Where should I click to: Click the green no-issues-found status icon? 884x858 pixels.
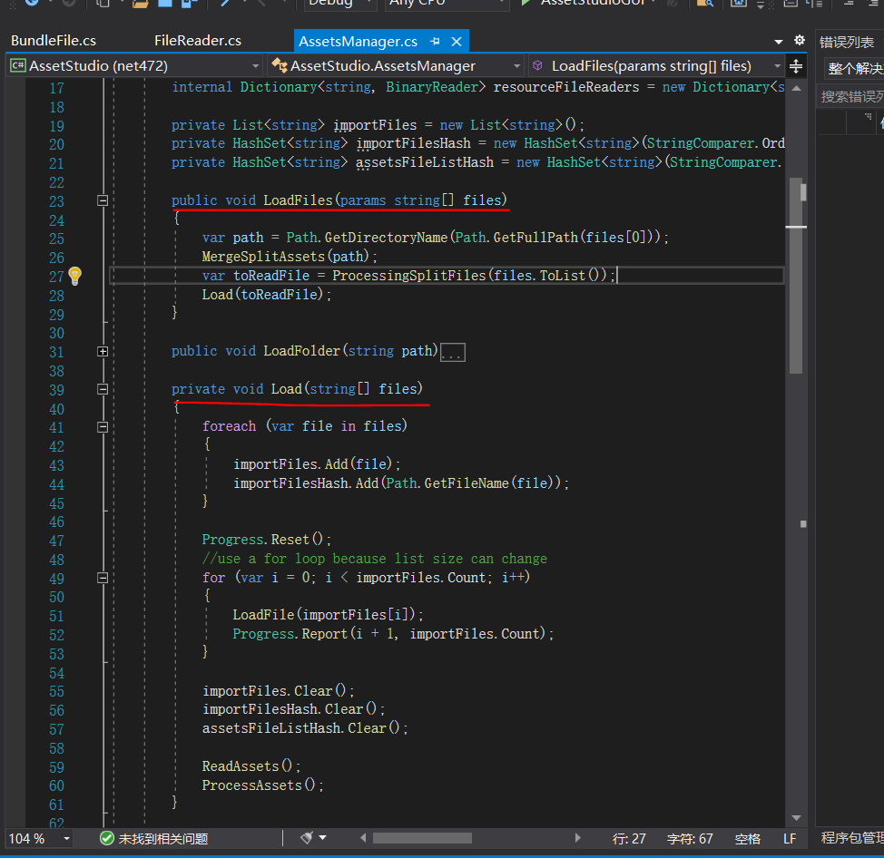point(106,839)
